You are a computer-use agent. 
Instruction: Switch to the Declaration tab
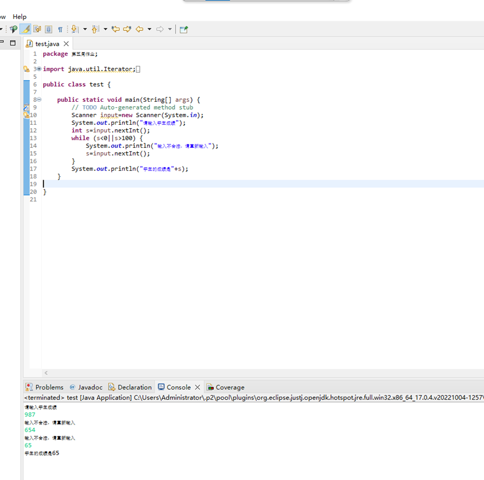(x=130, y=387)
